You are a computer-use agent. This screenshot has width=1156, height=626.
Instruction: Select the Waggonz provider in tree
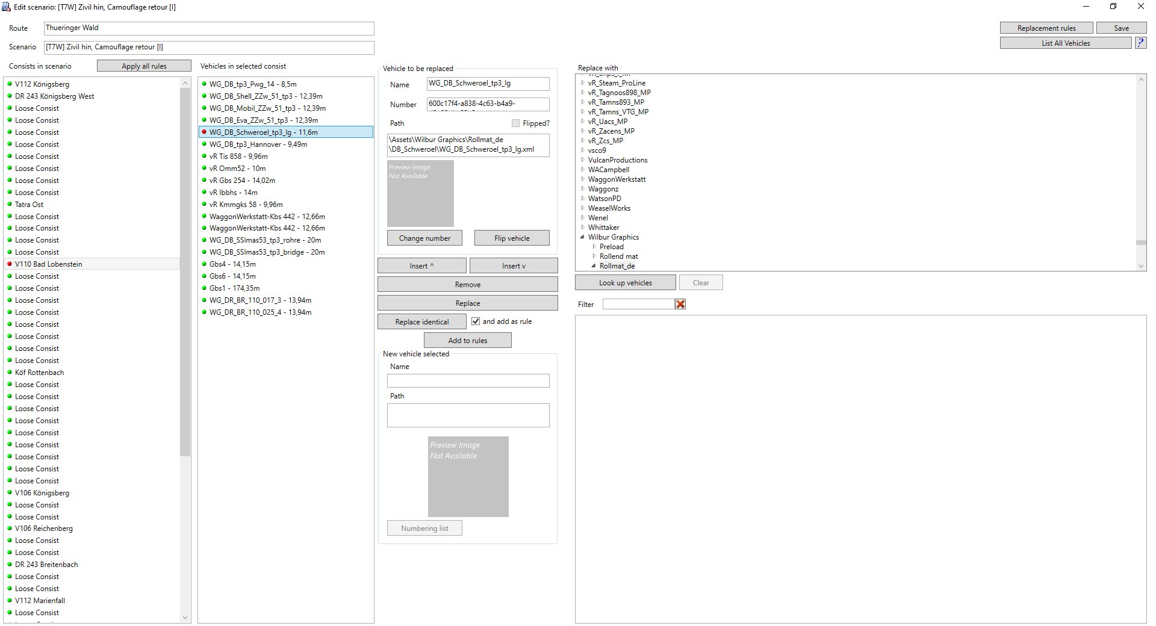pyautogui.click(x=603, y=189)
